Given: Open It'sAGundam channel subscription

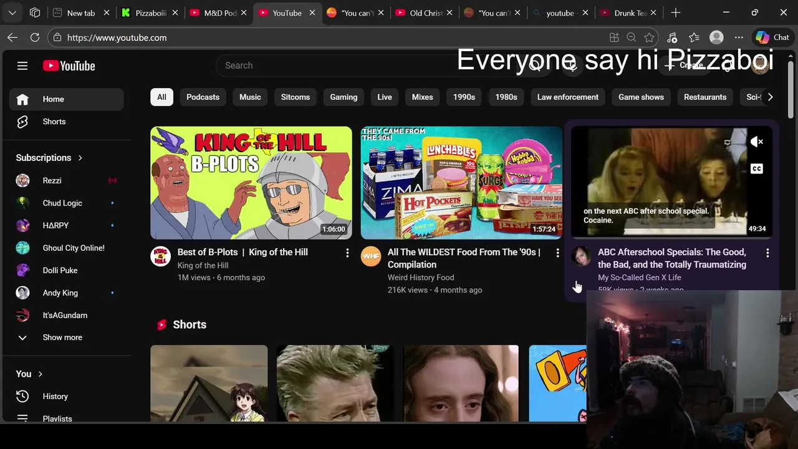Looking at the screenshot, I should click(66, 315).
